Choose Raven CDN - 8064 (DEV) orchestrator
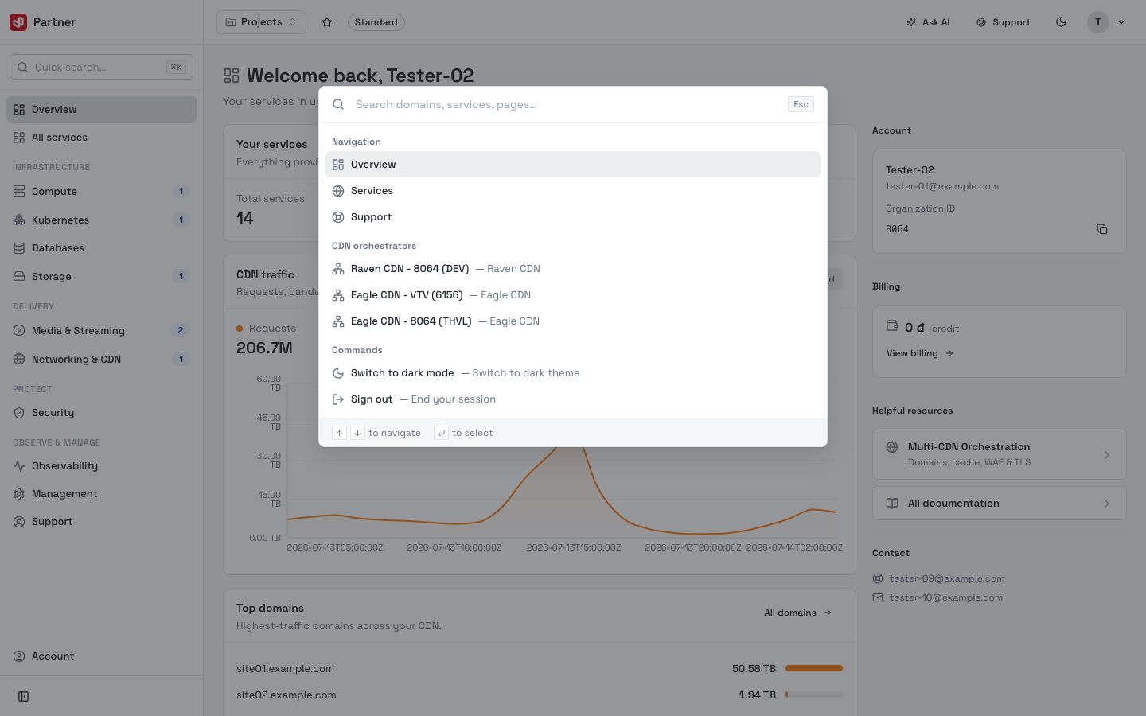The image size is (1146, 716). 573,269
